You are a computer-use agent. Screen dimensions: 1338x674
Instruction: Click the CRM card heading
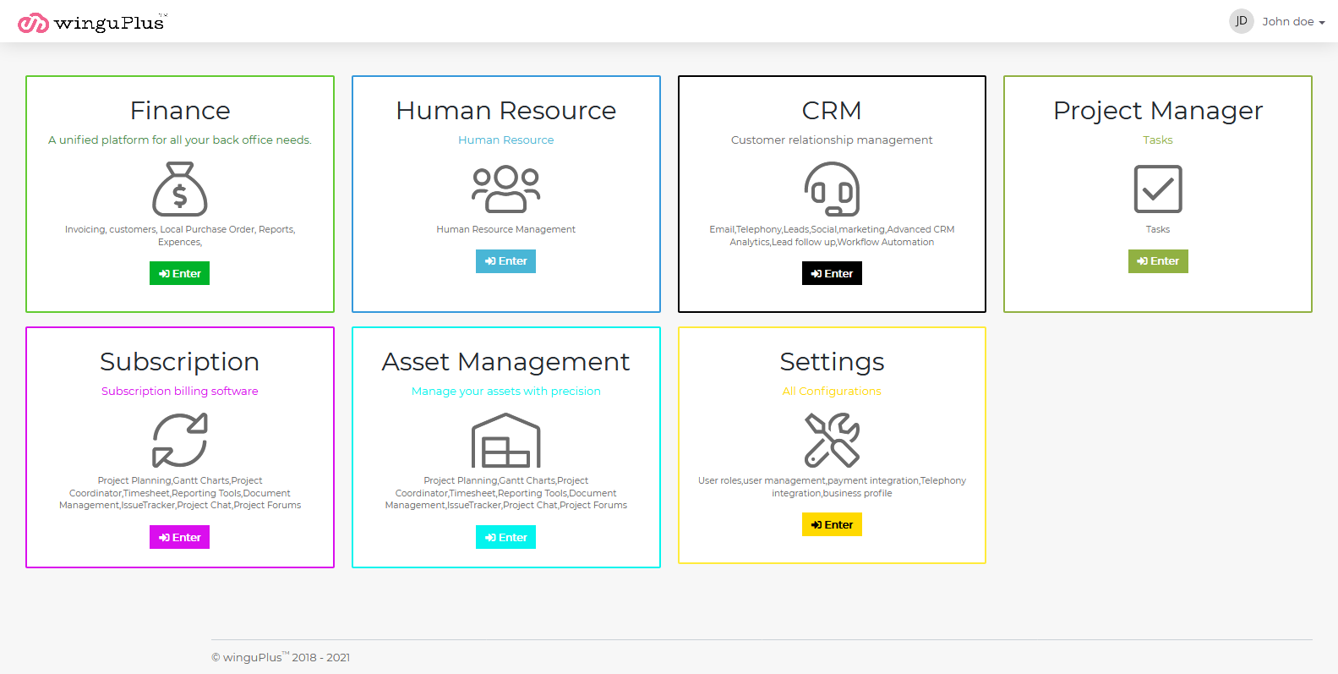tap(832, 110)
